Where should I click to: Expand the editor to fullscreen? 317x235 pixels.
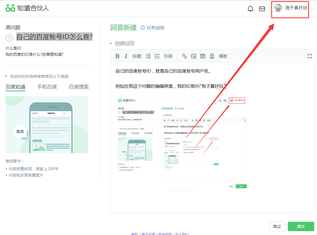click(x=310, y=56)
